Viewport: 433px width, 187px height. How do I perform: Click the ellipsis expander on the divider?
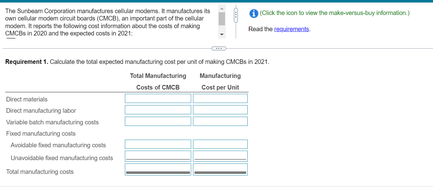[219, 48]
